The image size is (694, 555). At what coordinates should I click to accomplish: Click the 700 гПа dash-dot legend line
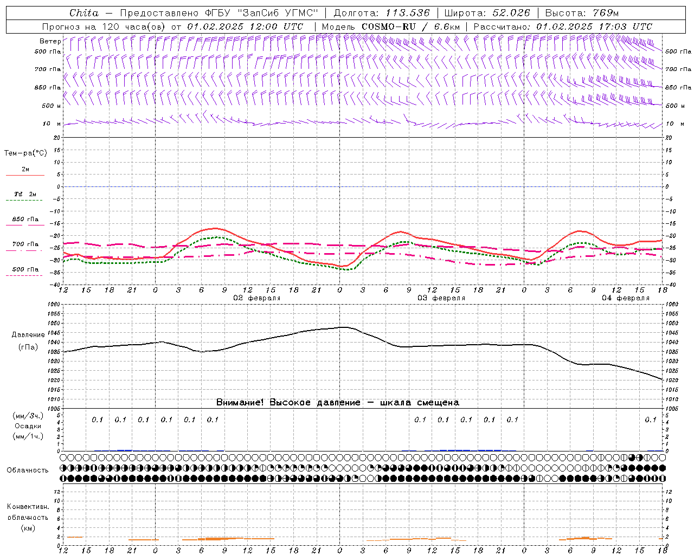pyautogui.click(x=25, y=250)
